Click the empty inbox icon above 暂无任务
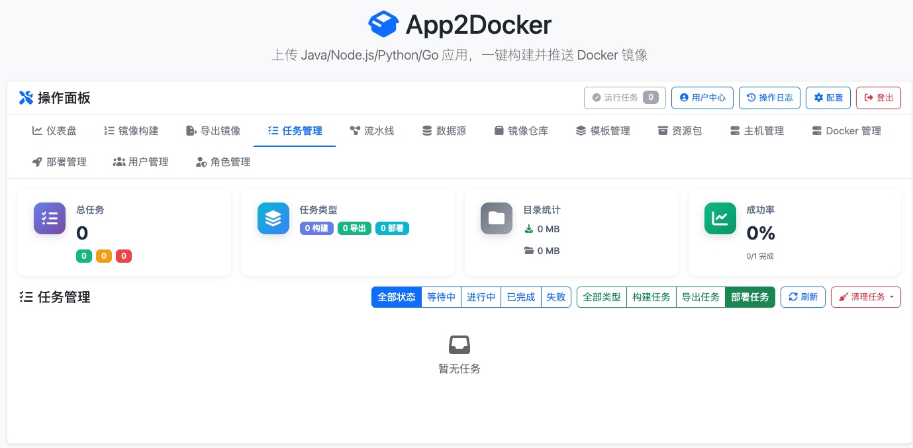The width and height of the screenshot is (913, 448). click(x=459, y=345)
